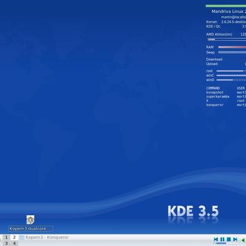246x246 pixels.
Task: Click the root disk usage bar
Action: [x=231, y=71]
